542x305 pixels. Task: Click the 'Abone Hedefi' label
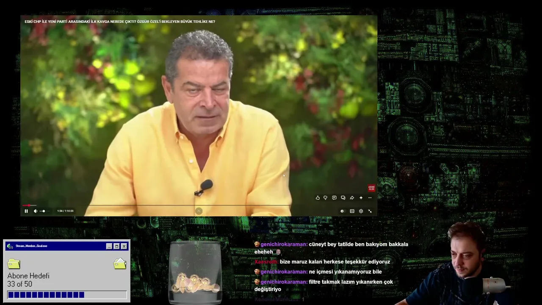click(28, 276)
